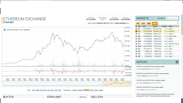This screenshot has height=103, width=183.
Task: Set chart zoom to 2d
Action: [41, 90]
